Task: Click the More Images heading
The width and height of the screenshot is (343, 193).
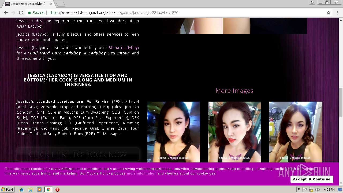Action: click(234, 91)
